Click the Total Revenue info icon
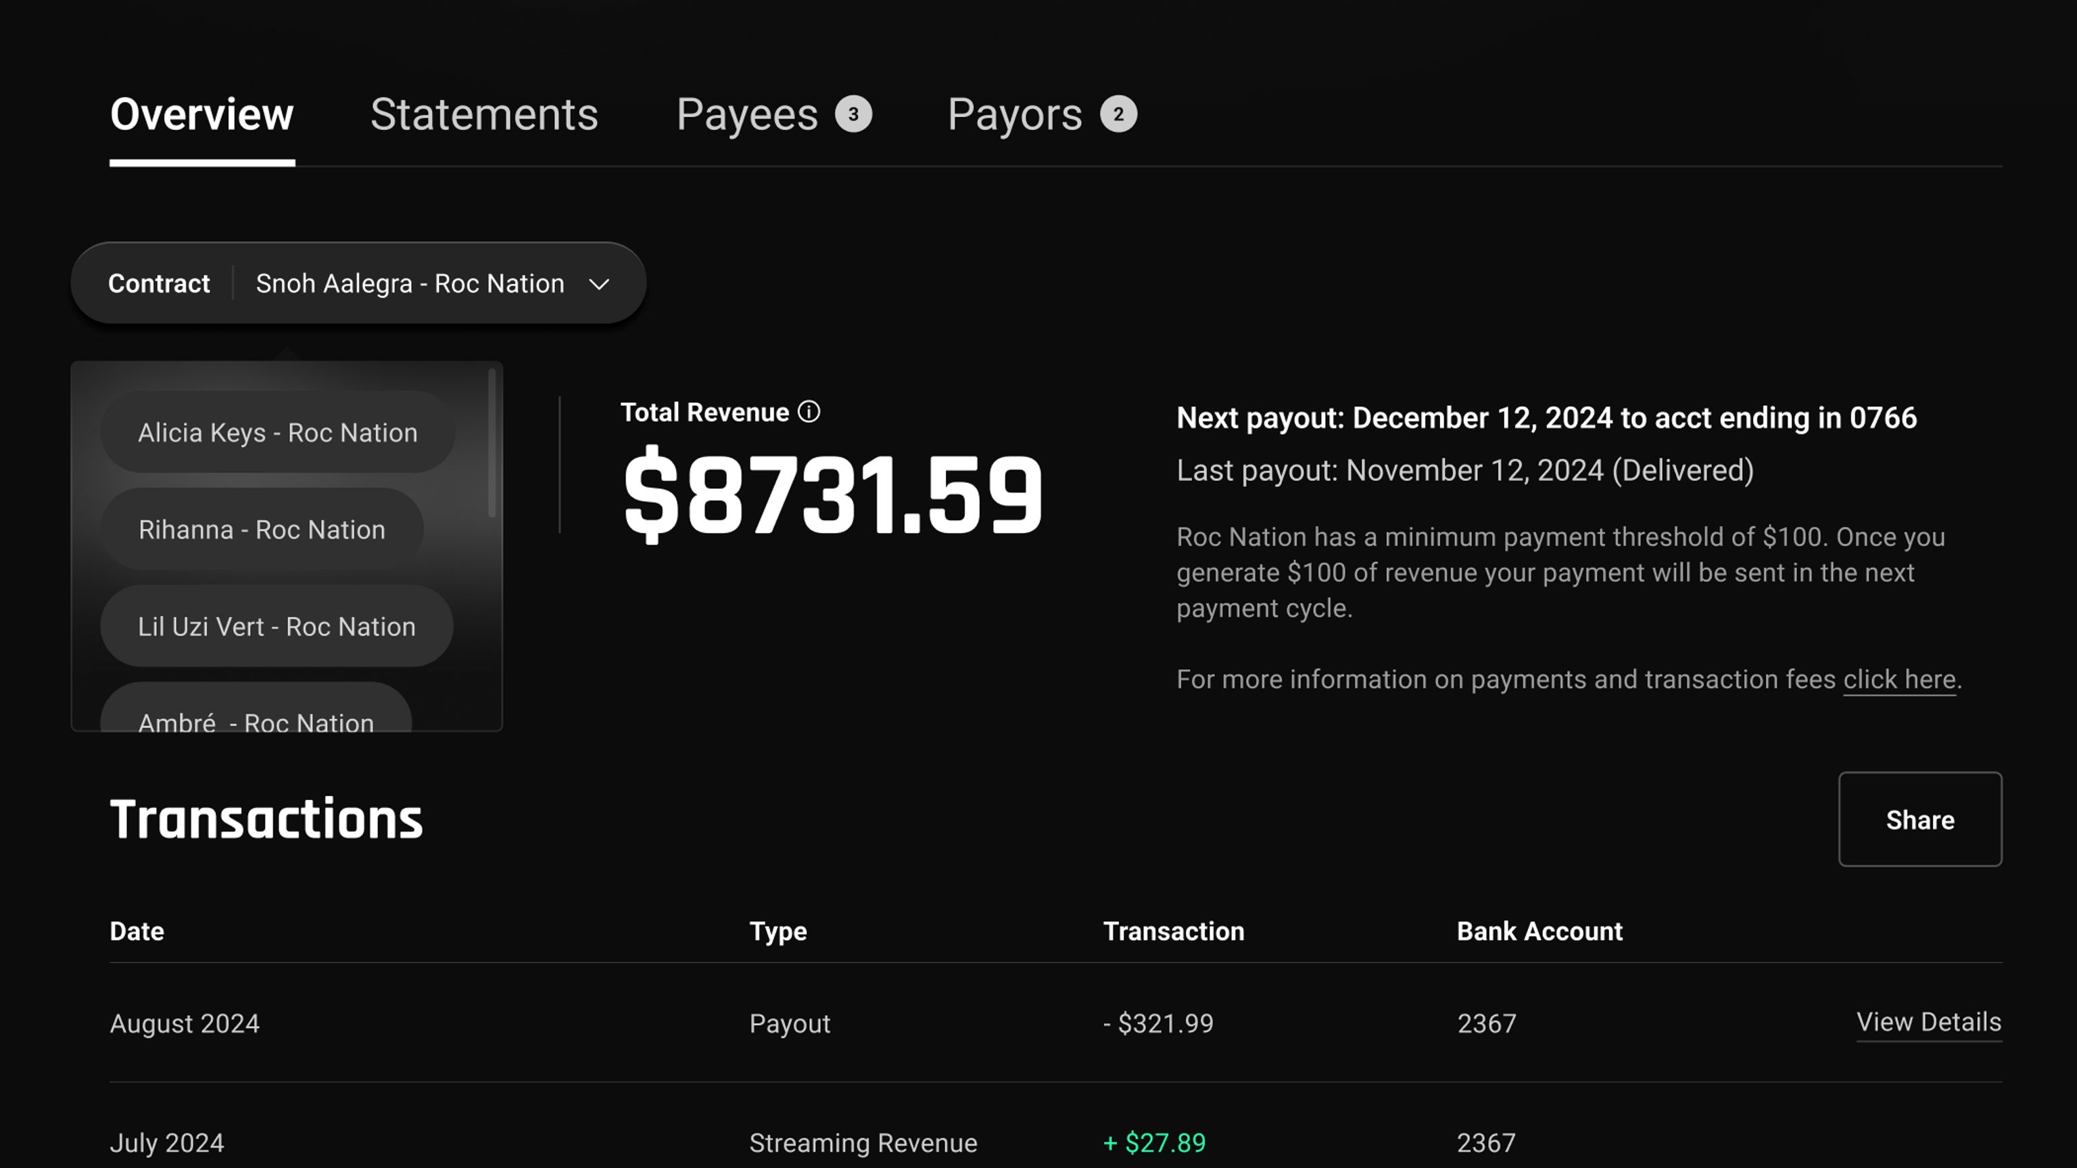The image size is (2077, 1168). (809, 412)
